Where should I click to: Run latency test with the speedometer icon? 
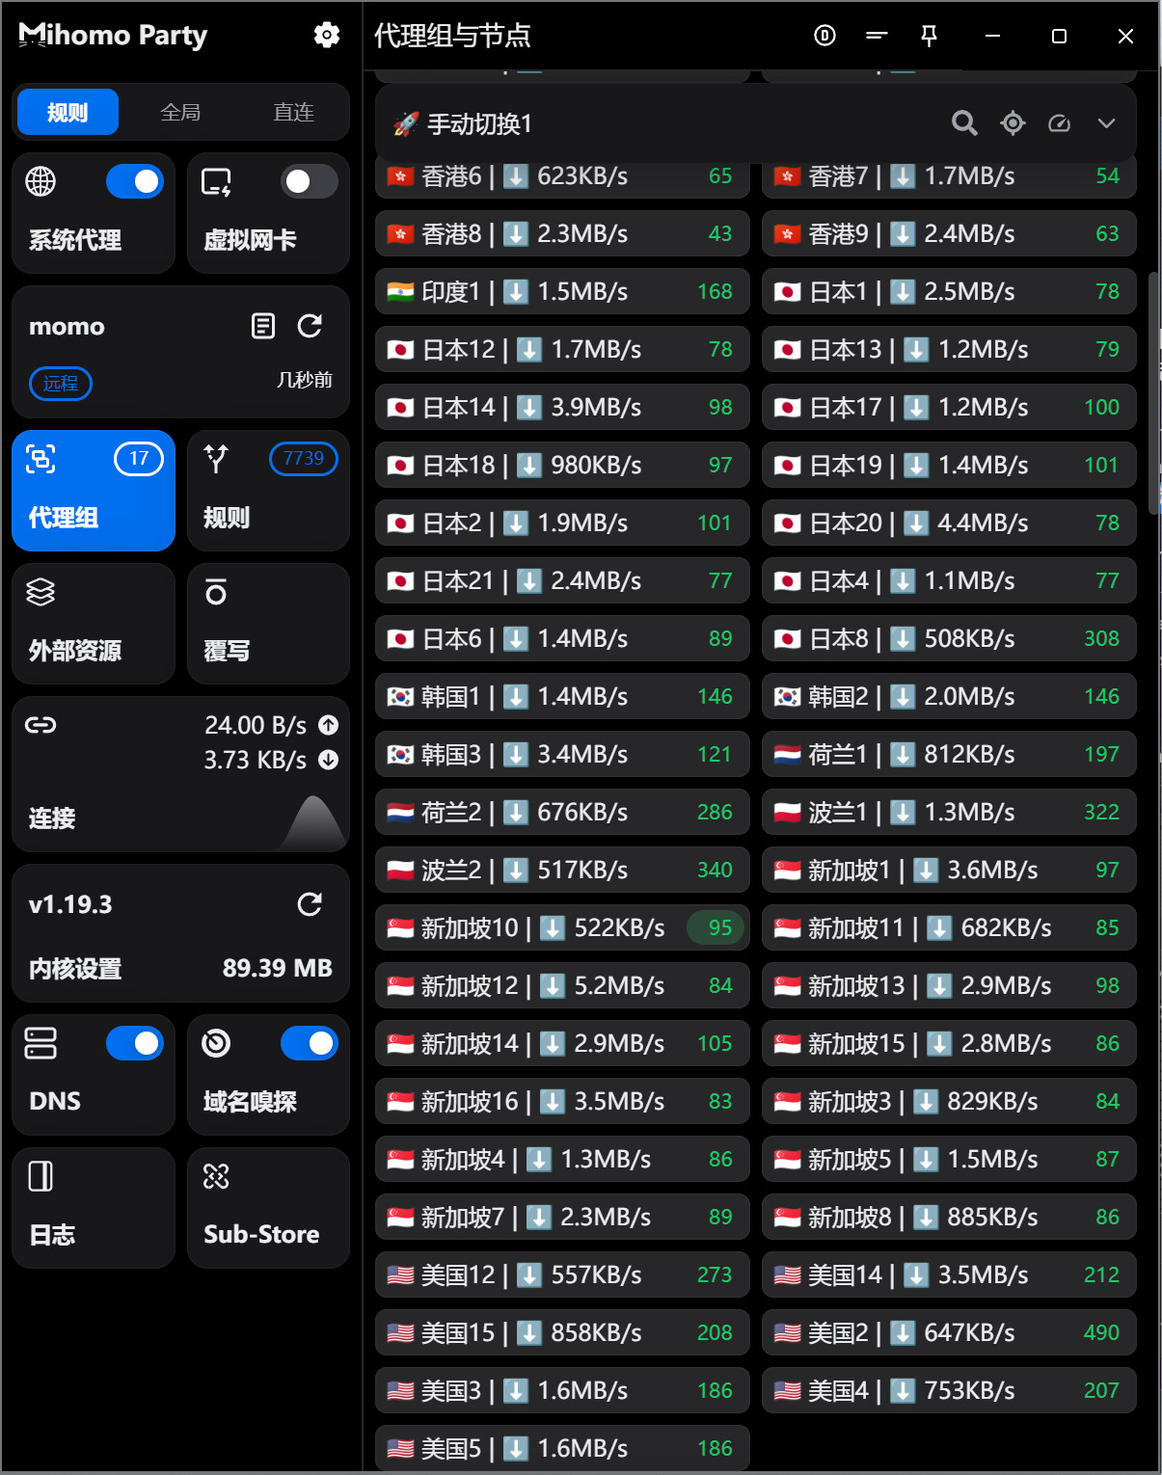(x=1059, y=123)
